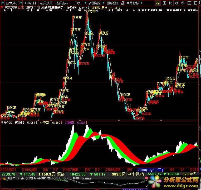Click the 选择指标 button
The height and width of the screenshot is (190, 201).
pos(62,3)
